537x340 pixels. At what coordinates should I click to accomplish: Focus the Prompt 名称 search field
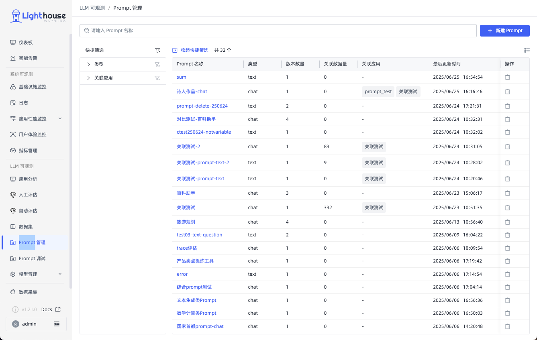(x=278, y=31)
